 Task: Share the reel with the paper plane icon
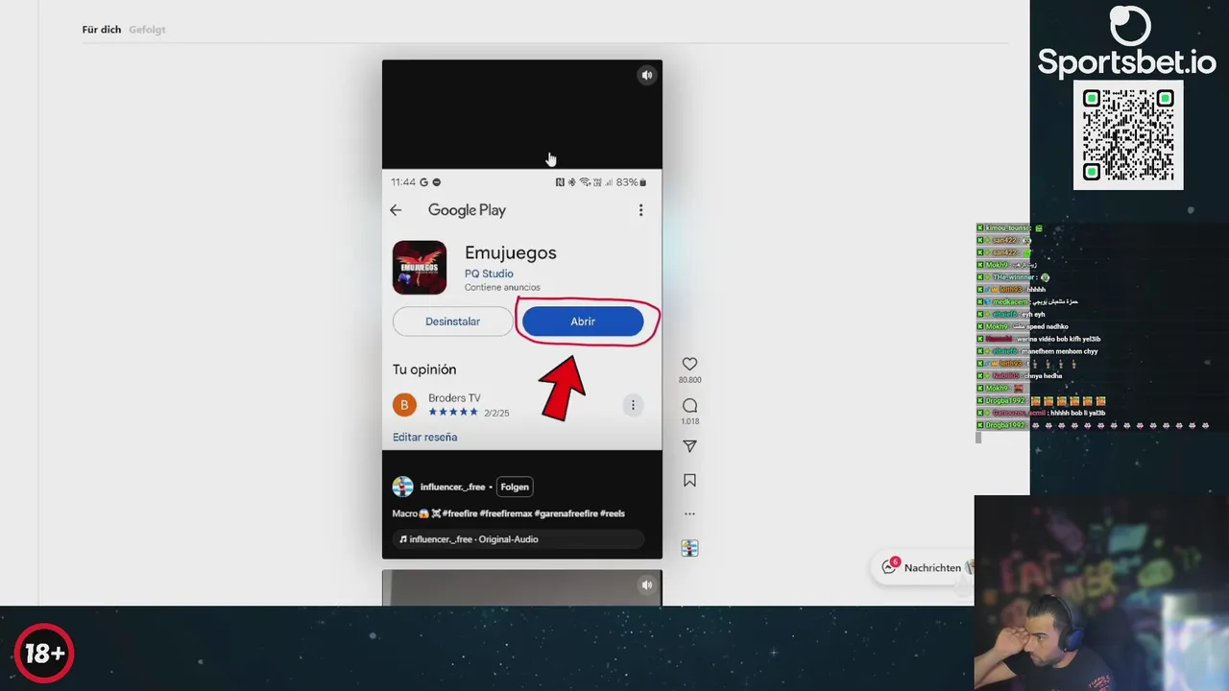[689, 446]
